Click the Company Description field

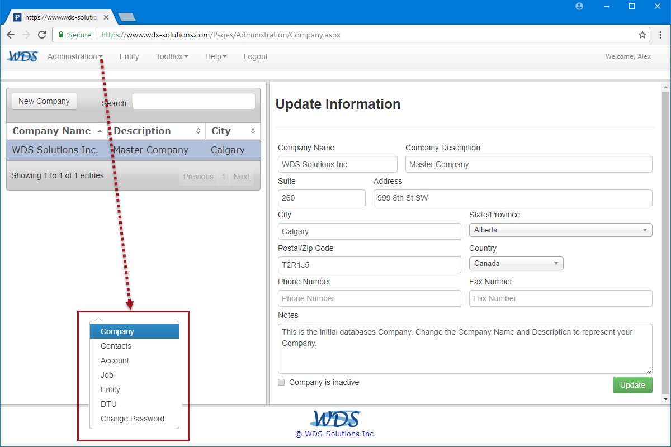pyautogui.click(x=529, y=164)
